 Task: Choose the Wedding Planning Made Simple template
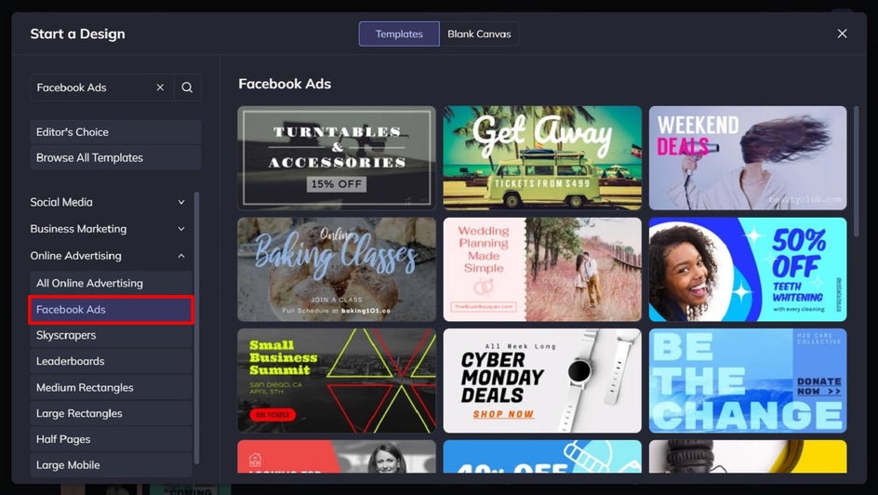pos(542,269)
